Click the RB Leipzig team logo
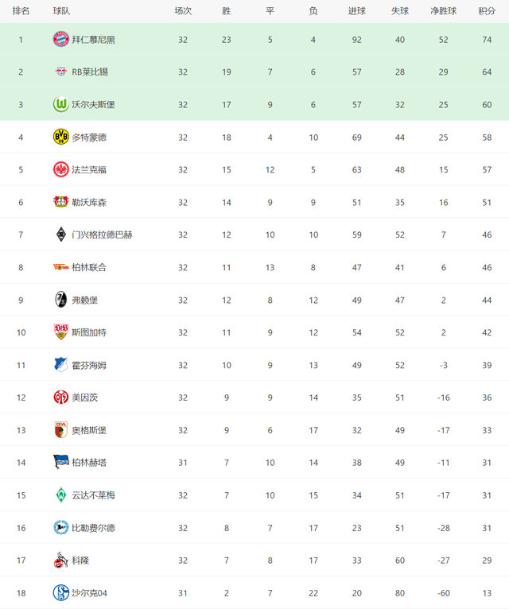509x609 pixels. [61, 72]
